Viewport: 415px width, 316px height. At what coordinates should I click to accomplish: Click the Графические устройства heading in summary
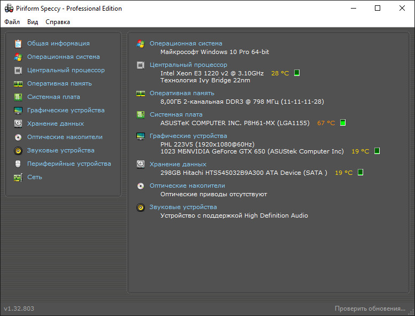(x=188, y=136)
